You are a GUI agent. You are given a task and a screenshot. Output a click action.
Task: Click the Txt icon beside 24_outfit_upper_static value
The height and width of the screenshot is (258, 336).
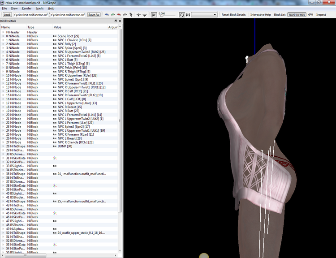pyautogui.click(x=55, y=233)
